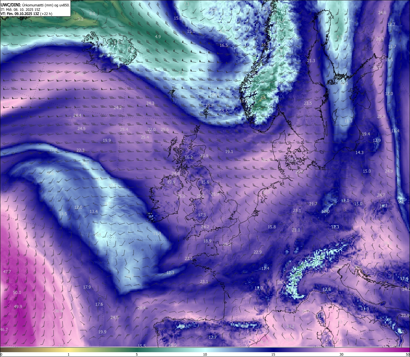Click the 14.3 value label
The height and width of the screenshot is (357, 410).
click(359, 153)
